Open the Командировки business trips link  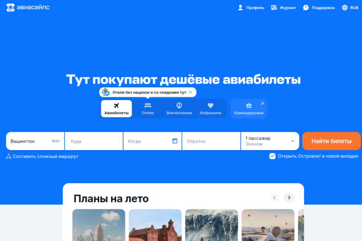click(x=249, y=108)
